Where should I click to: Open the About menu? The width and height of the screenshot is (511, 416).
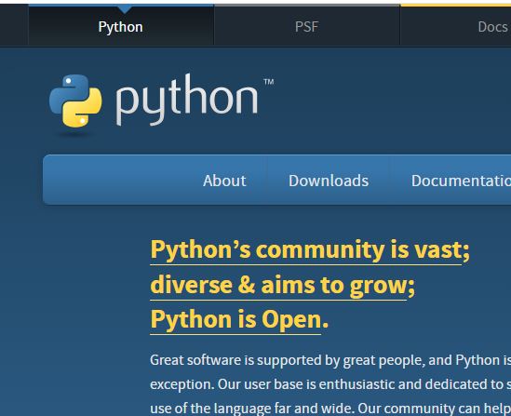[224, 181]
